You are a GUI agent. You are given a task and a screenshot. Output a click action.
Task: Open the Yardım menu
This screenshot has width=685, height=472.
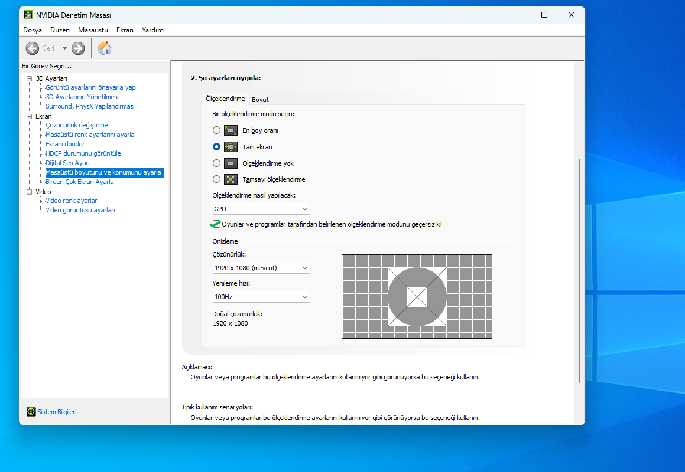click(152, 30)
